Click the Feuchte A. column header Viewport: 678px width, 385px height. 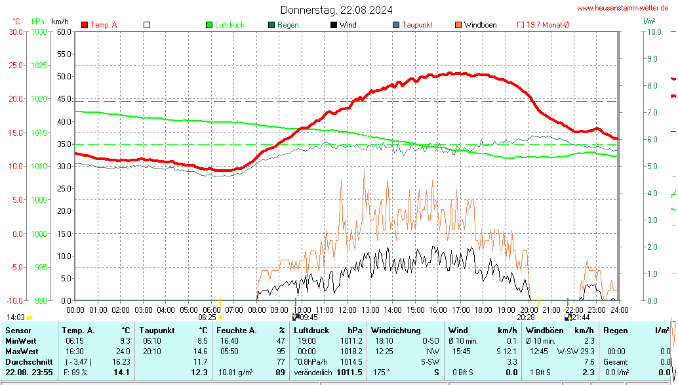click(235, 330)
